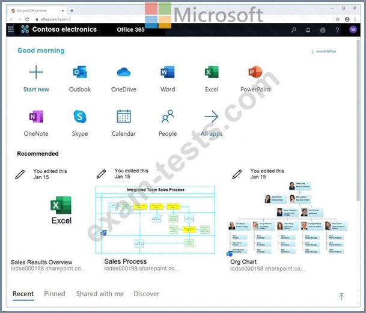Open the Excel thumbnail in Recommended
The height and width of the screenshot is (313, 366).
[x=61, y=210]
